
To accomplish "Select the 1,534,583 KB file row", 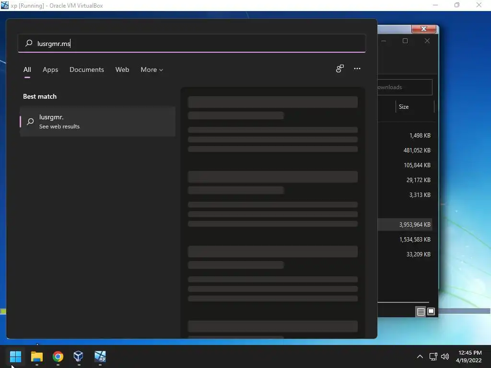I will coord(405,240).
